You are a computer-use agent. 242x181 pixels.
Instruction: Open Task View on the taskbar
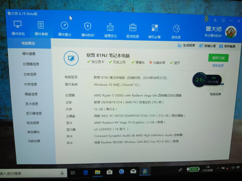tap(73, 172)
